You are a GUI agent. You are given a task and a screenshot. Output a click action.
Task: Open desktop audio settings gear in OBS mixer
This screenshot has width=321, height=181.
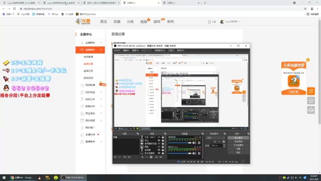(x=199, y=143)
